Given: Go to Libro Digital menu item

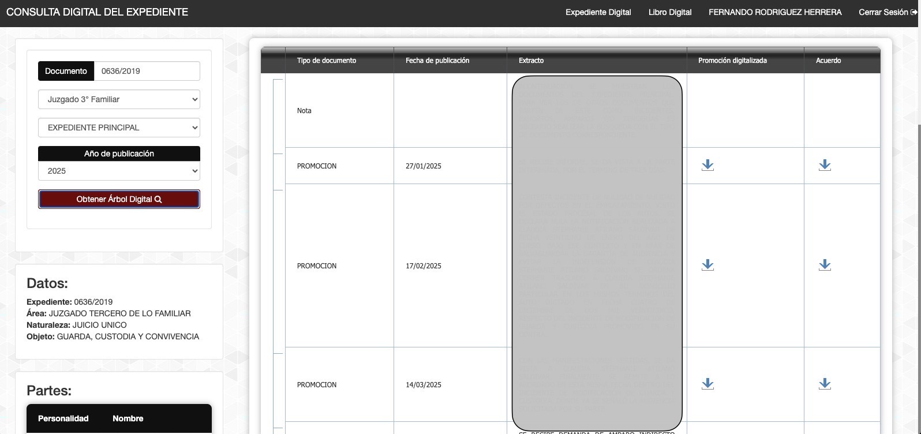Looking at the screenshot, I should click(669, 12).
